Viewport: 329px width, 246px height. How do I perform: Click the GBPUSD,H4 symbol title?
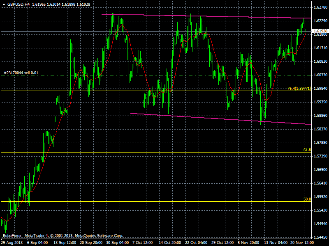pyautogui.click(x=18, y=4)
